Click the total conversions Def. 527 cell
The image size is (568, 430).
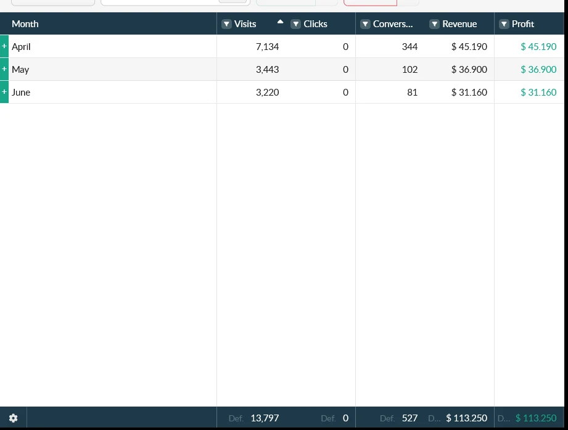click(x=398, y=418)
